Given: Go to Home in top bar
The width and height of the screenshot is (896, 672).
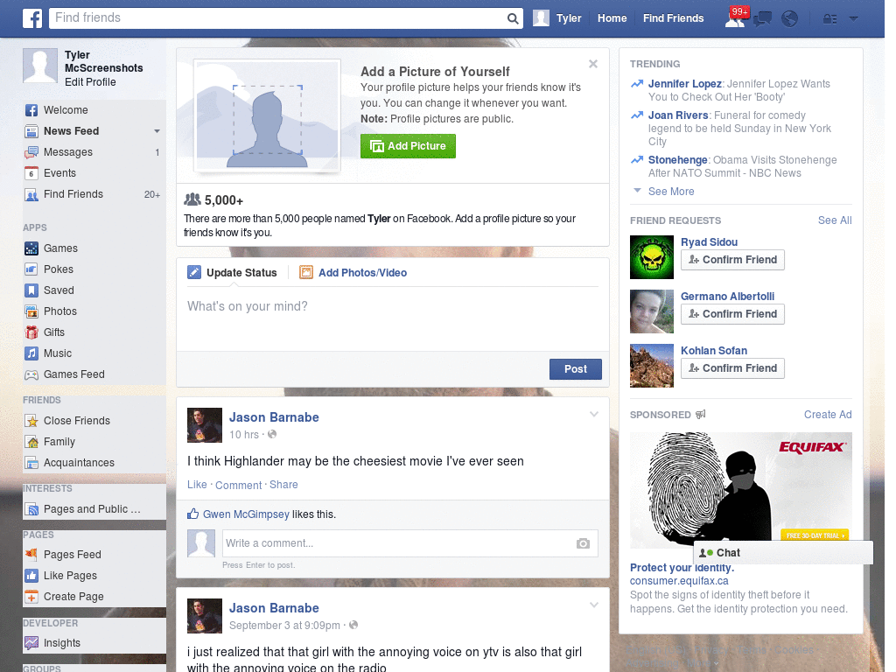Looking at the screenshot, I should tap(612, 18).
